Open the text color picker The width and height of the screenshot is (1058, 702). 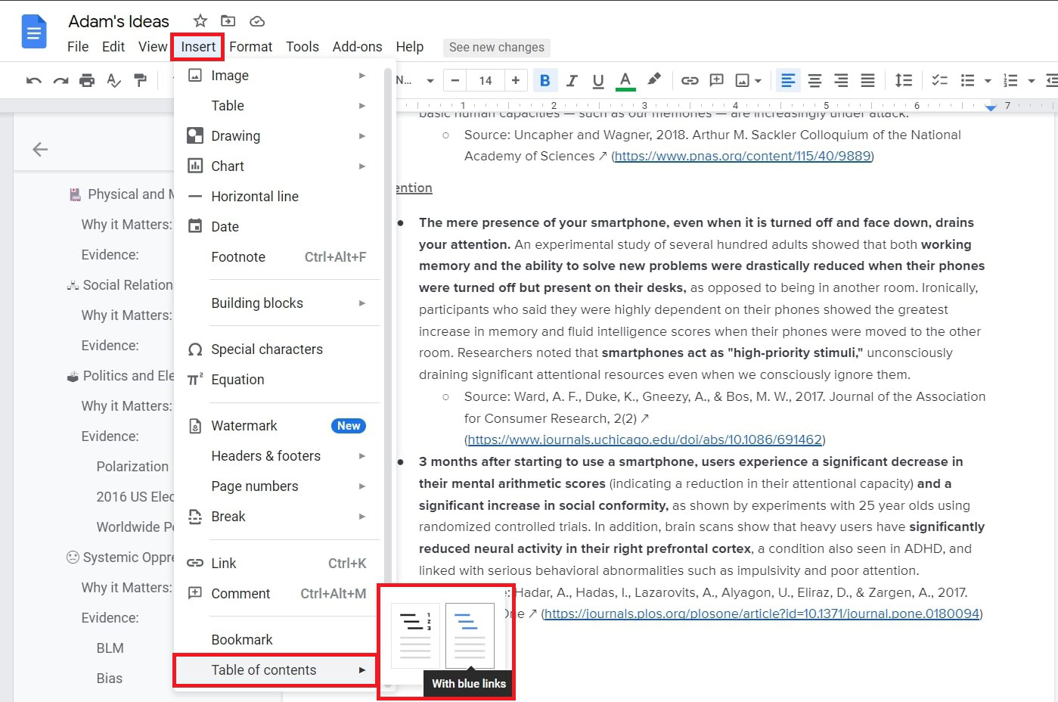[x=625, y=80]
